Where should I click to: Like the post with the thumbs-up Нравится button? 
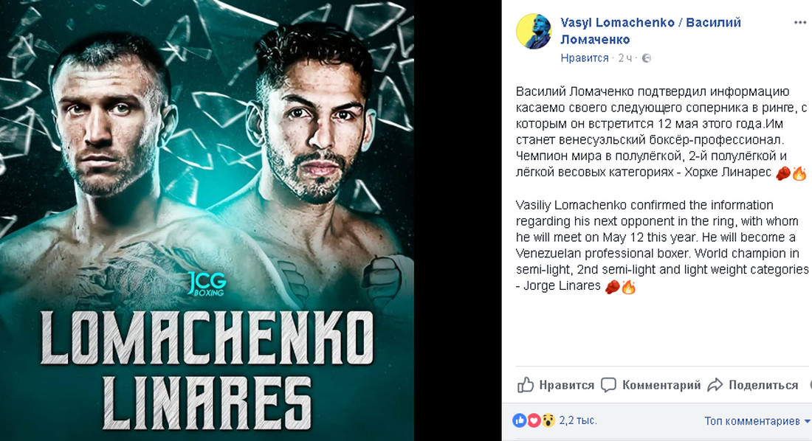557,385
